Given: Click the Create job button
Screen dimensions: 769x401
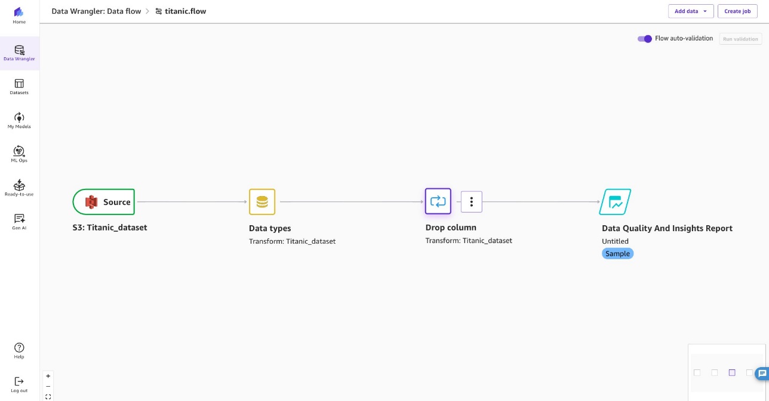Looking at the screenshot, I should tap(737, 11).
